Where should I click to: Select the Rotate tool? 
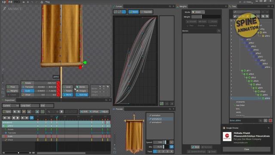[27, 83]
